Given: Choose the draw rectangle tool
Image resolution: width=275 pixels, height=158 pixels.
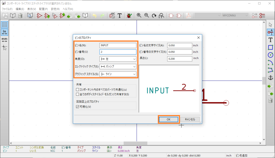Looking at the screenshot, I should 271,48.
